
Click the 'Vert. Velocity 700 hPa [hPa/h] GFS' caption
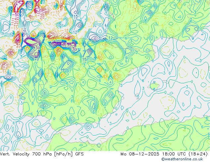click(x=42, y=154)
